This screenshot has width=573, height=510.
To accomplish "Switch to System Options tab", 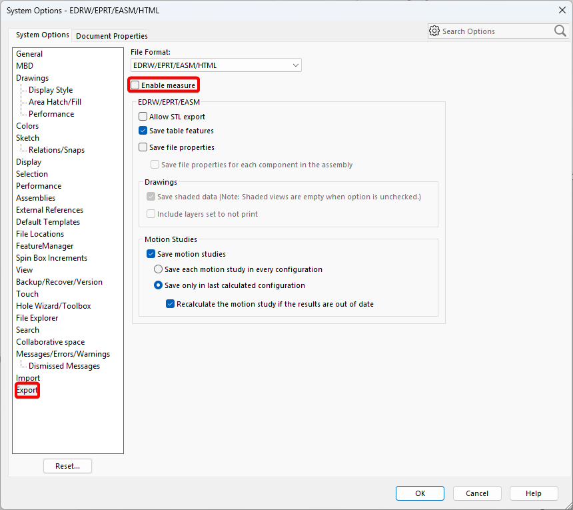I will coord(43,35).
